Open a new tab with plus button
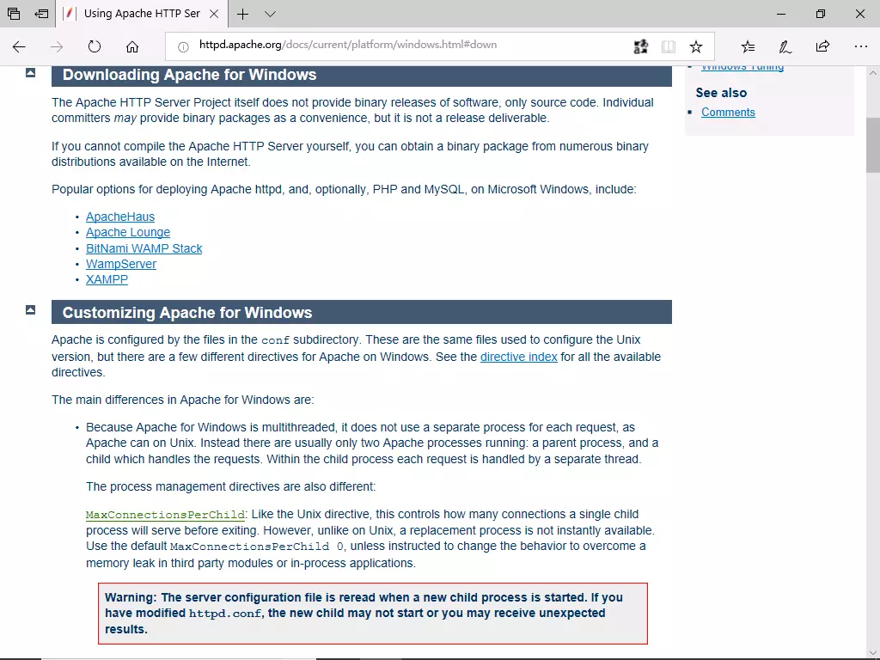Screen dimensions: 880x660 pyautogui.click(x=242, y=14)
